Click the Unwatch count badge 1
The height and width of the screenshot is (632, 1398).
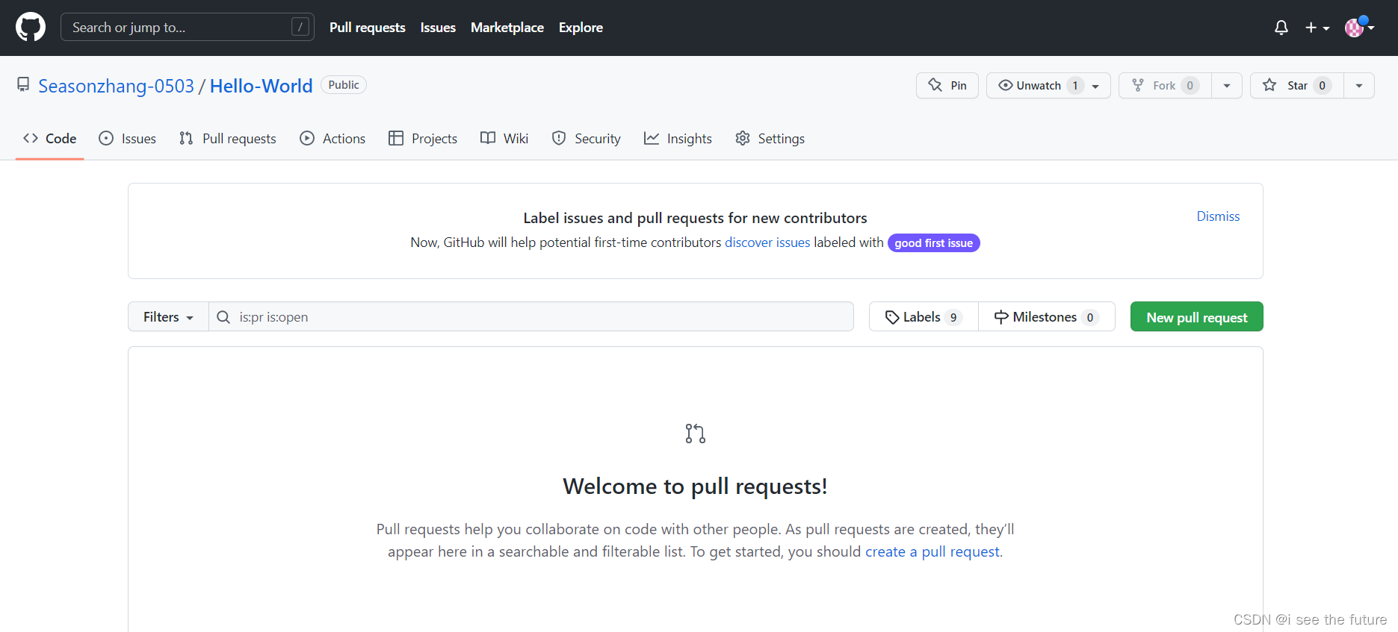click(x=1075, y=85)
